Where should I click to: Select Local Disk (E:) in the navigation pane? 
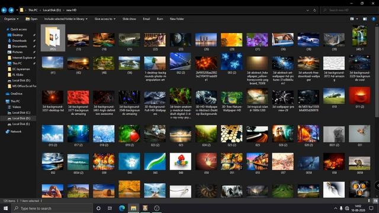tap(21, 124)
